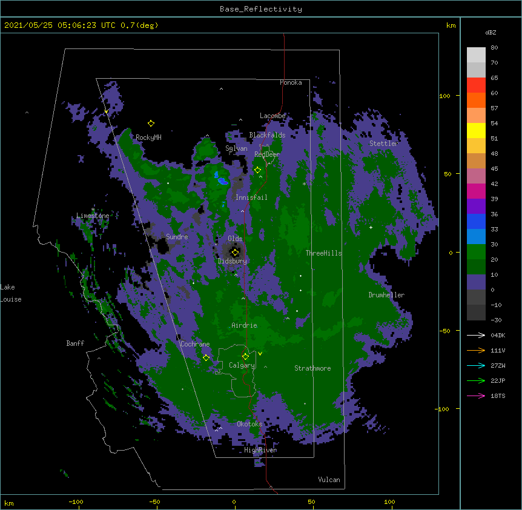This screenshot has height=510, width=522.
Task: Click the Sylvan label
Action: (236, 148)
